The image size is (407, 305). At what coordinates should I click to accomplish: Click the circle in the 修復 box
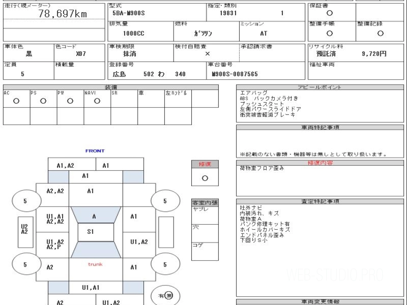[205, 178]
